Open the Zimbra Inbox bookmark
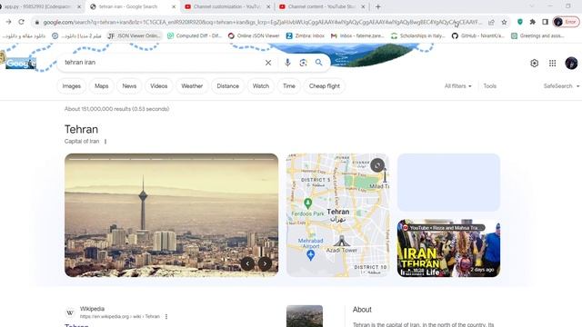 point(306,35)
